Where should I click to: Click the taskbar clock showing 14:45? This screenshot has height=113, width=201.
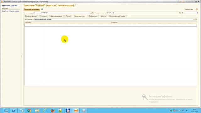[x=194, y=110]
